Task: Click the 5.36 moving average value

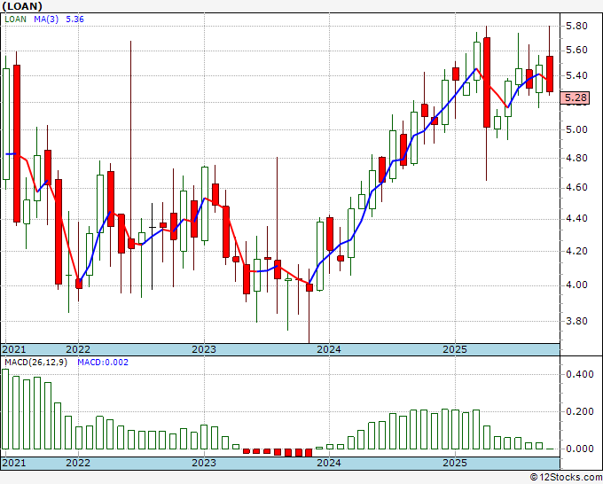Action: [74, 20]
